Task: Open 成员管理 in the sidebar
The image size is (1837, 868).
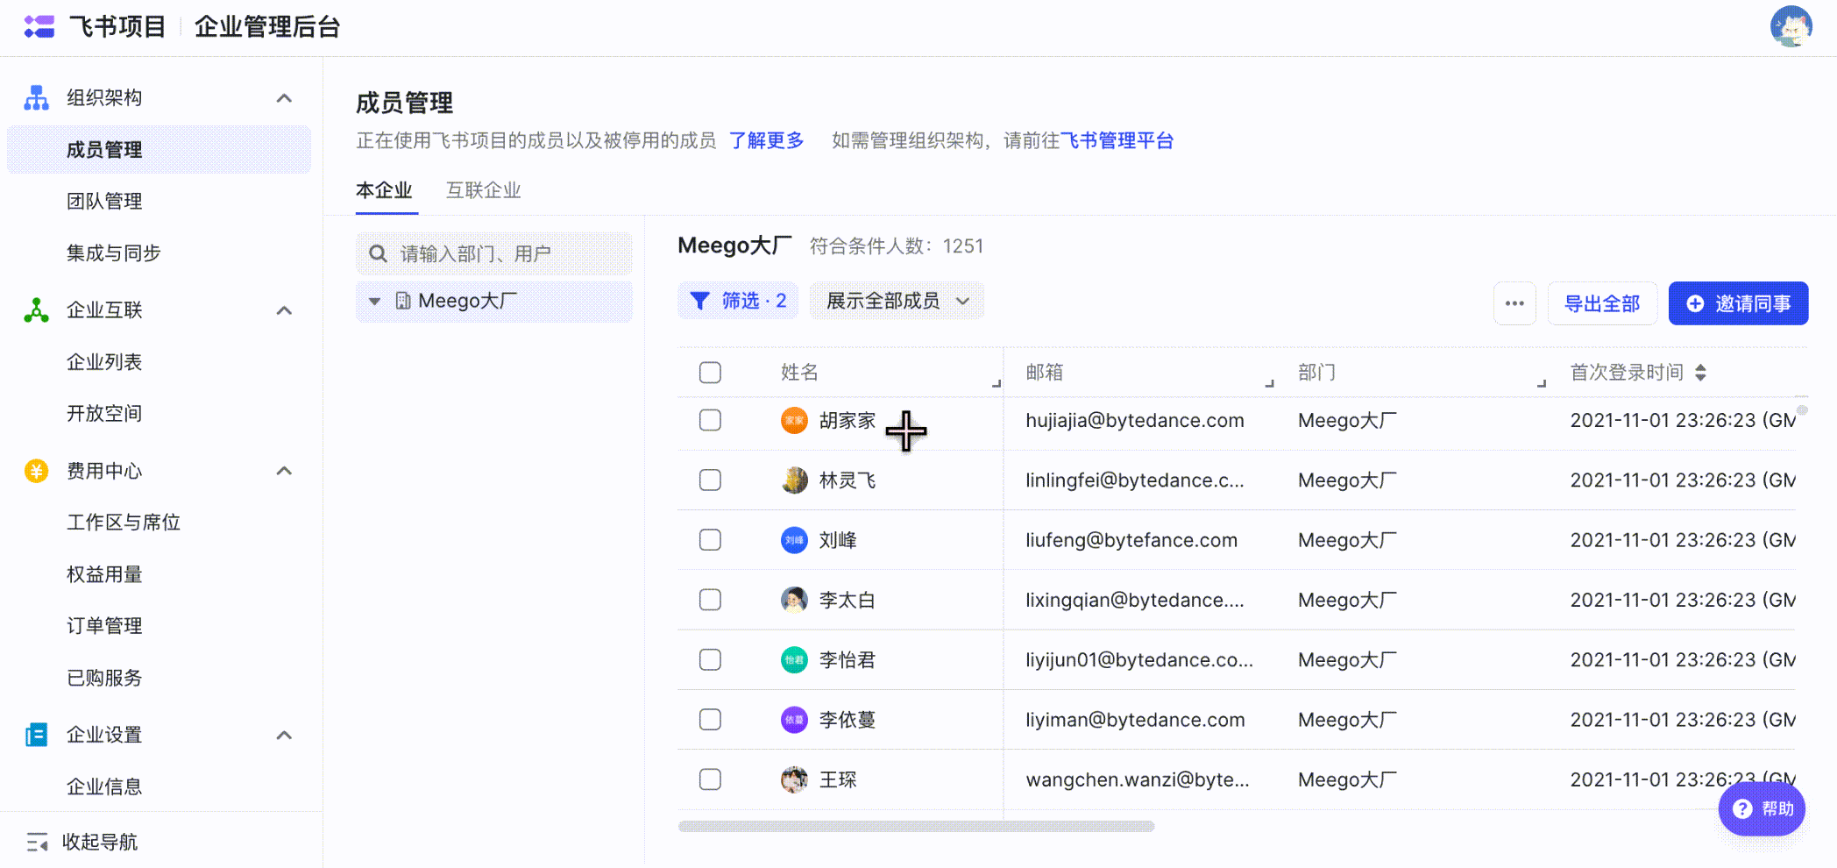Action: pos(159,150)
